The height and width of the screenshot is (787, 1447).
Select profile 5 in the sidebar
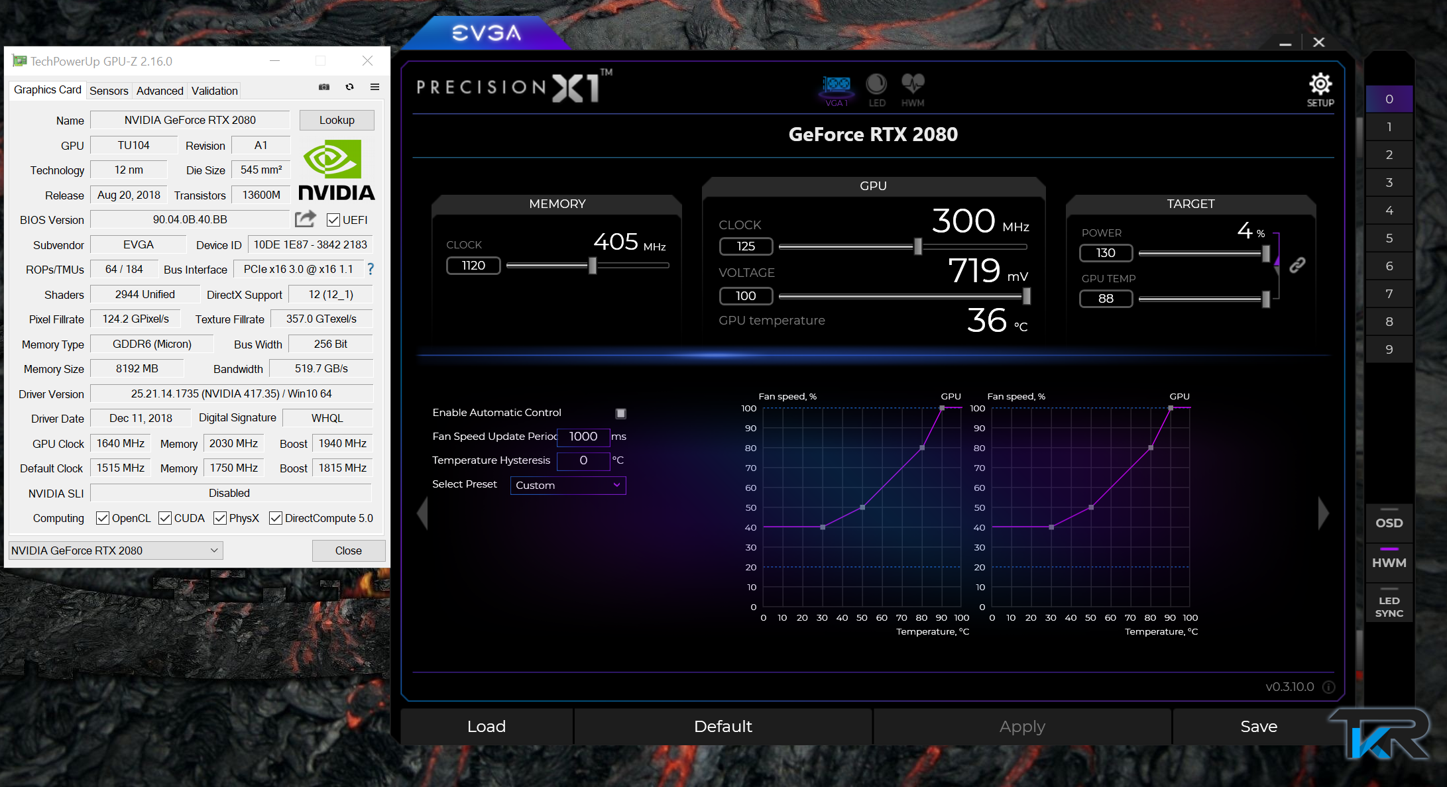1389,238
